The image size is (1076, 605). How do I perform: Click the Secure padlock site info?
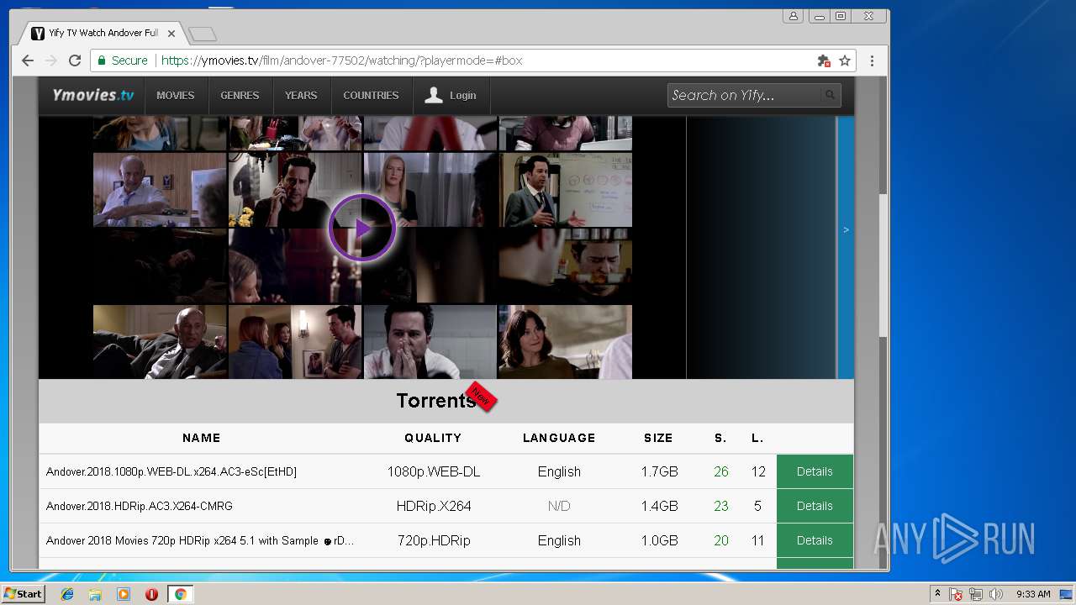[x=123, y=60]
